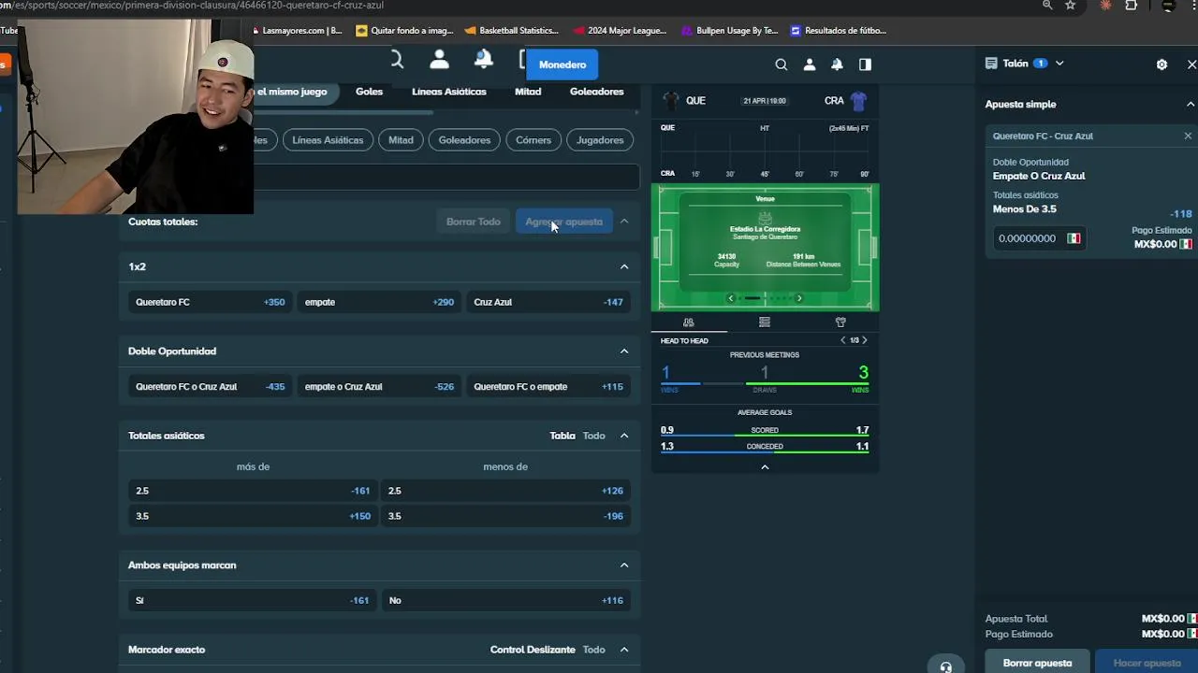Collapse Totales asiáticos section
The height and width of the screenshot is (673, 1198).
coord(624,436)
